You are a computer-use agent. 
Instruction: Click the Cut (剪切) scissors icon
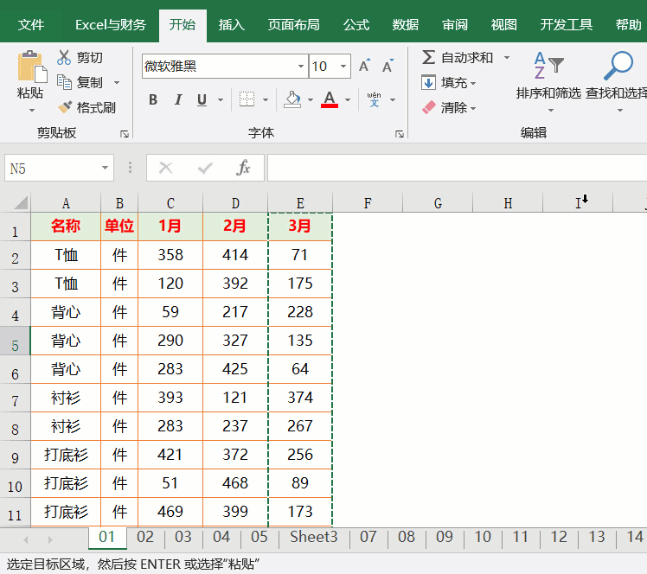(64, 58)
